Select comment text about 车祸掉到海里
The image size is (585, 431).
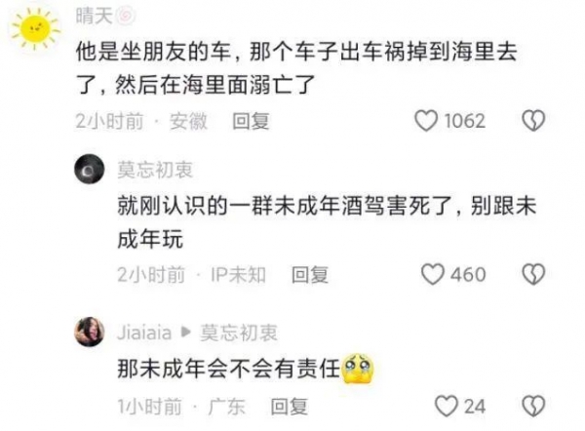[296, 68]
